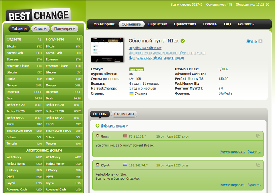Choose Toncoin TON under Отдаете
275x193 pixels.
click(24, 144)
